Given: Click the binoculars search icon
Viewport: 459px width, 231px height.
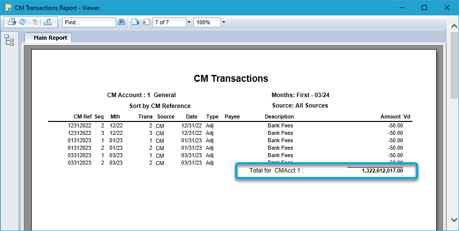Looking at the screenshot, I should point(121,22).
